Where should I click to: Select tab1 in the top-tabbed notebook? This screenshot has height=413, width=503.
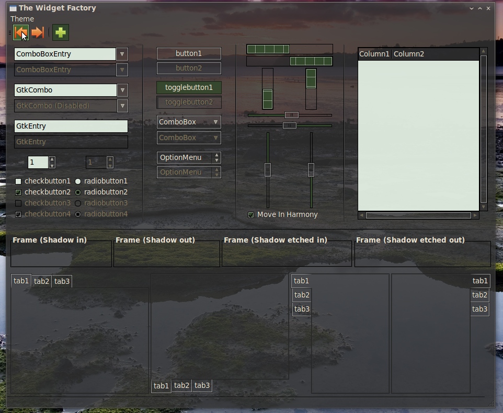[21, 281]
